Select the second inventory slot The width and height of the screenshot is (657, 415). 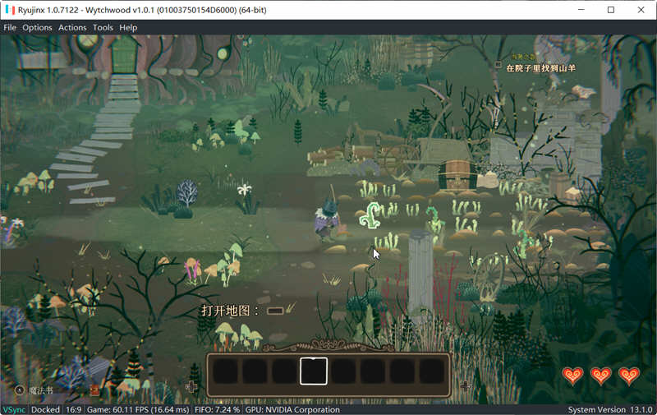click(x=255, y=371)
